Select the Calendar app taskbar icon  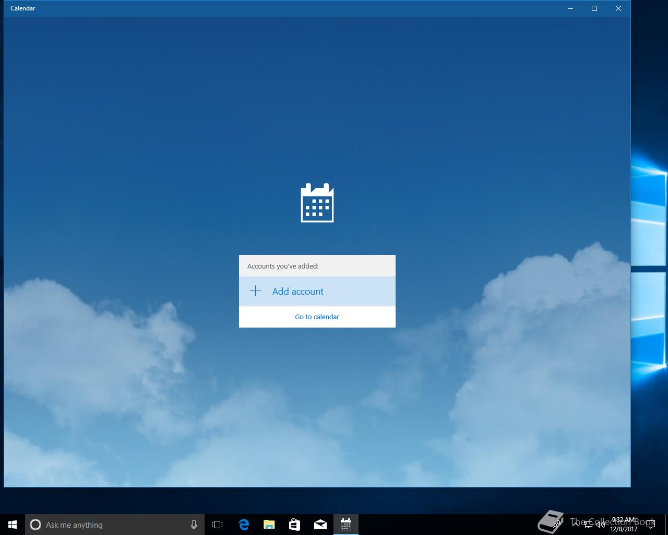[345, 525]
